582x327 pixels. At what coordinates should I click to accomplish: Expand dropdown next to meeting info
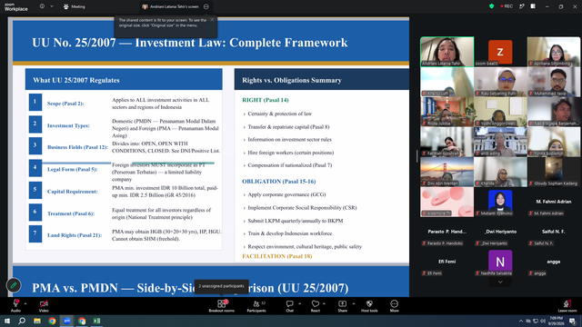coord(52,6)
